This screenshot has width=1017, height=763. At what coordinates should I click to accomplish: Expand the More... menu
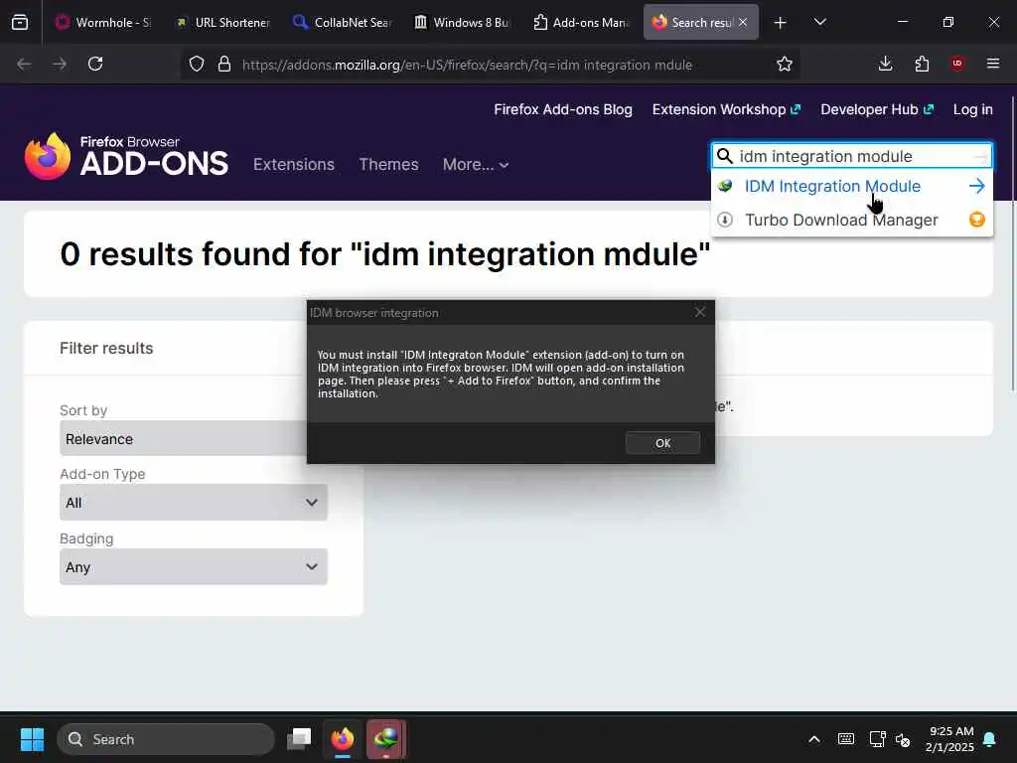pyautogui.click(x=476, y=164)
